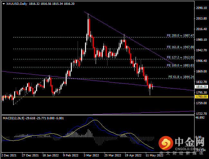Screen dimensions: 209x159
Task: Click the 25 Mar 2022 date label
Action: (113, 155)
